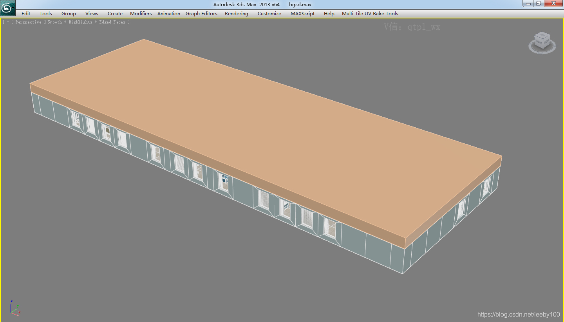Open the Modifiers menu
Image resolution: width=564 pixels, height=322 pixels.
(141, 13)
